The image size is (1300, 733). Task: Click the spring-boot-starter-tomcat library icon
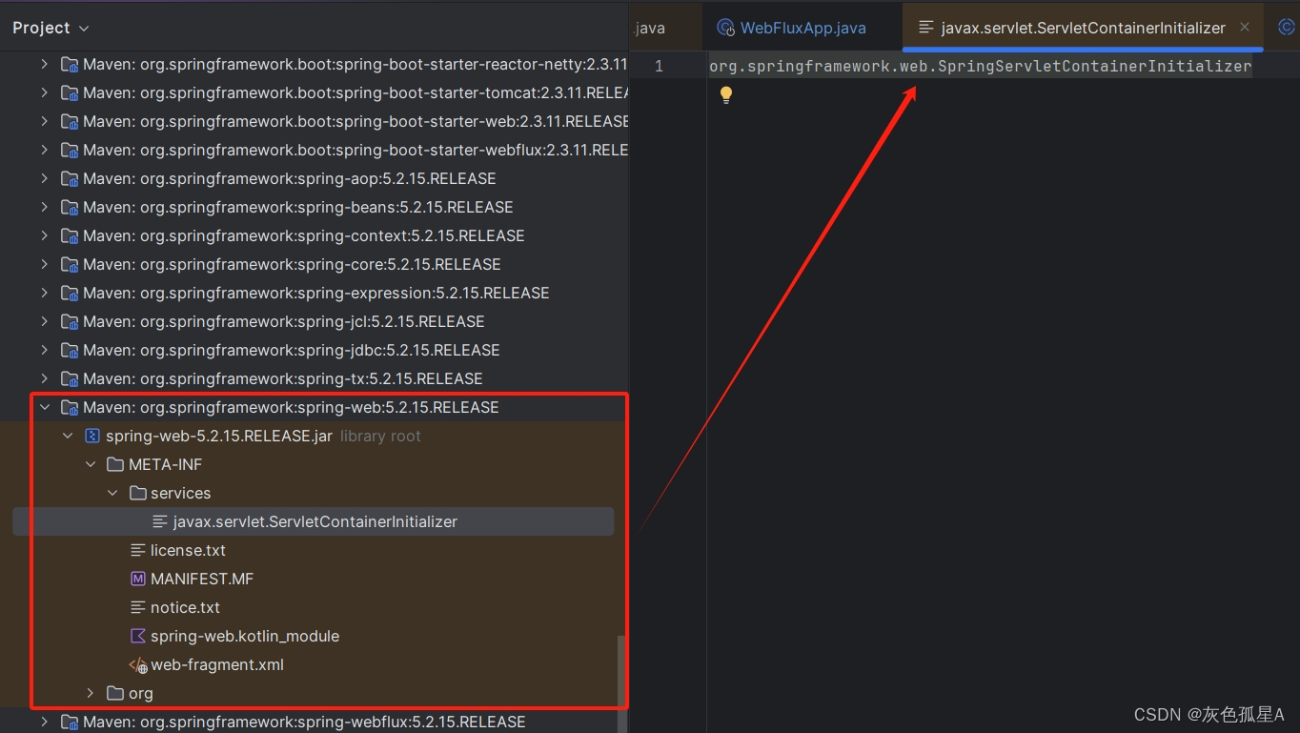[x=70, y=92]
